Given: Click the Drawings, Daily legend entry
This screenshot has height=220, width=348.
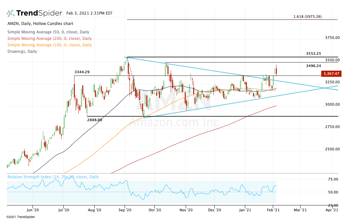Looking at the screenshot, I should [x=22, y=52].
